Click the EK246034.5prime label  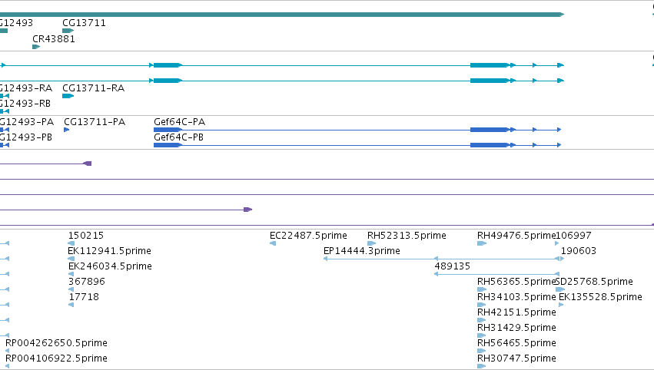point(110,266)
